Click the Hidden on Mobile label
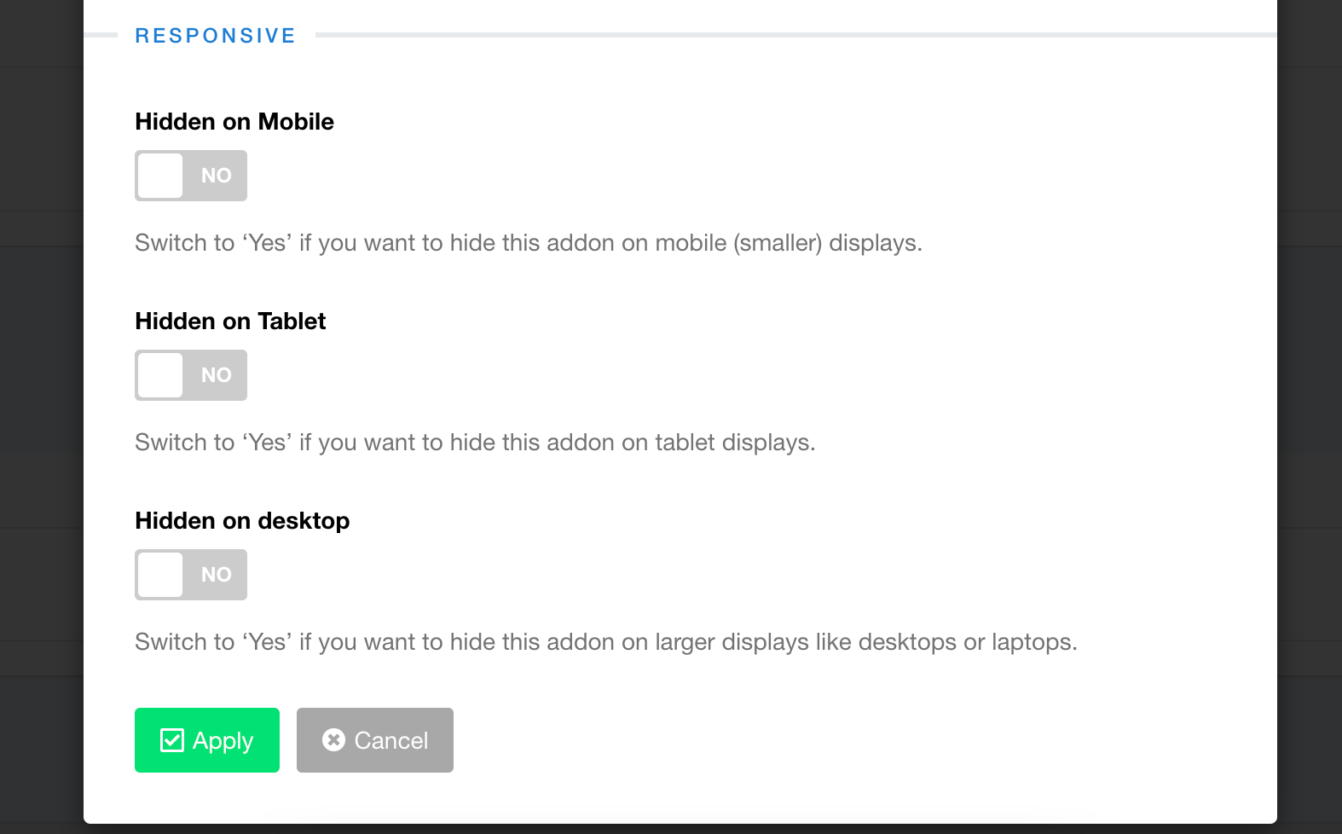Screen dimensions: 1342x834 coord(234,122)
